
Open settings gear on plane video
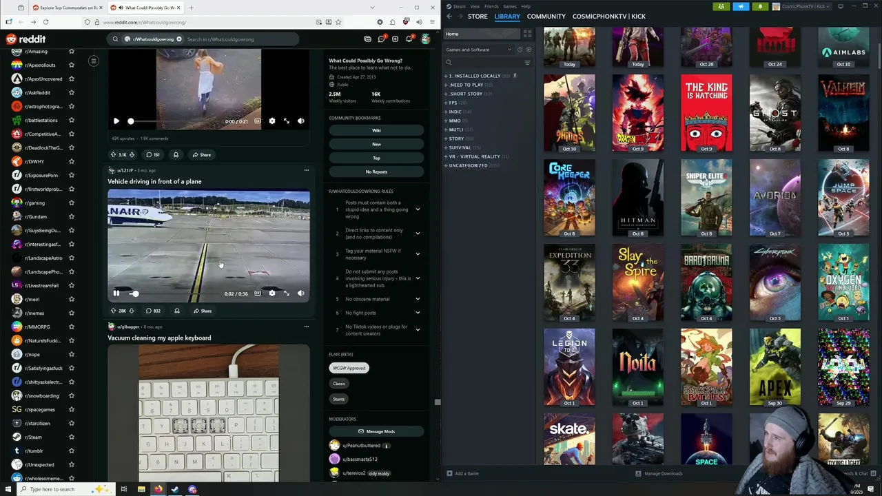tap(272, 293)
